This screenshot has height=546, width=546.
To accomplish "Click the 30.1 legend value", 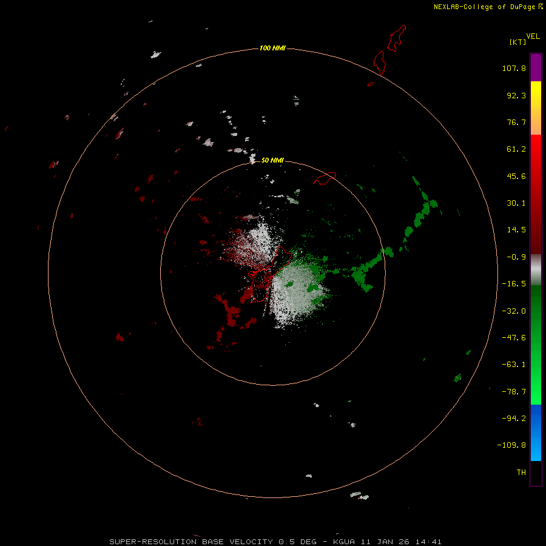I will [x=516, y=203].
